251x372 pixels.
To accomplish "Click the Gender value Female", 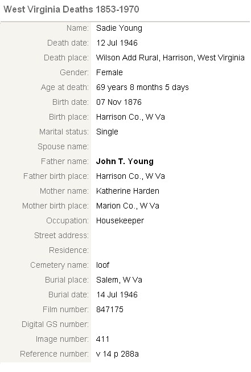I will tap(109, 72).
